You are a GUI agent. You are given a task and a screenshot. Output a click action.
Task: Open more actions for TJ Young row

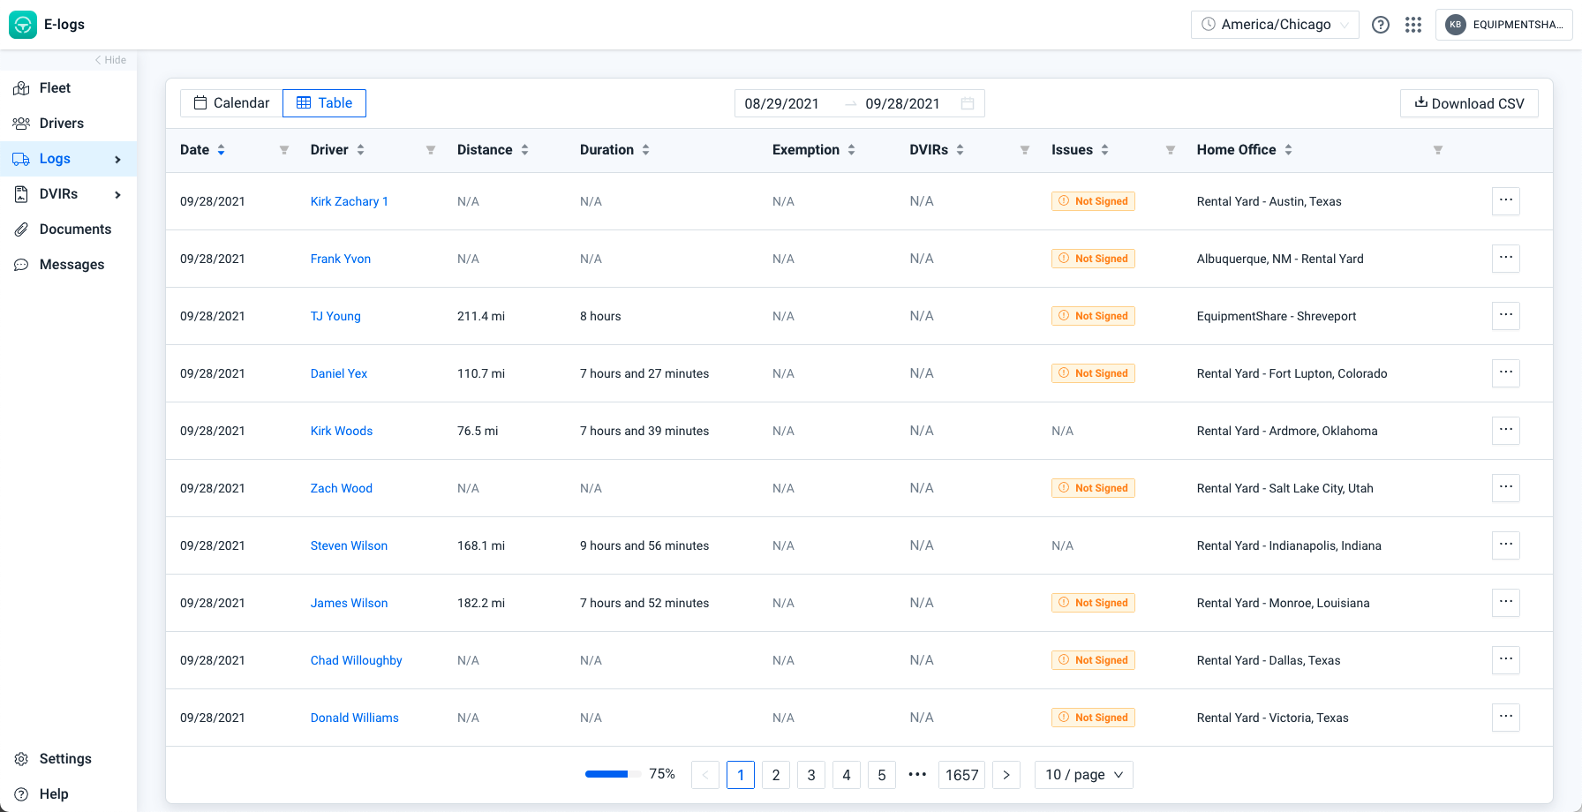click(1506, 316)
